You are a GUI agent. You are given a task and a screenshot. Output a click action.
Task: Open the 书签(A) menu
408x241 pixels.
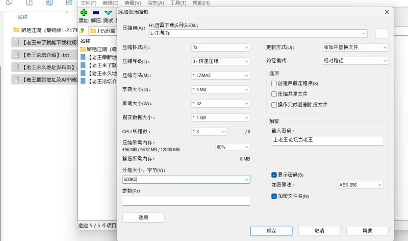(156, 3)
